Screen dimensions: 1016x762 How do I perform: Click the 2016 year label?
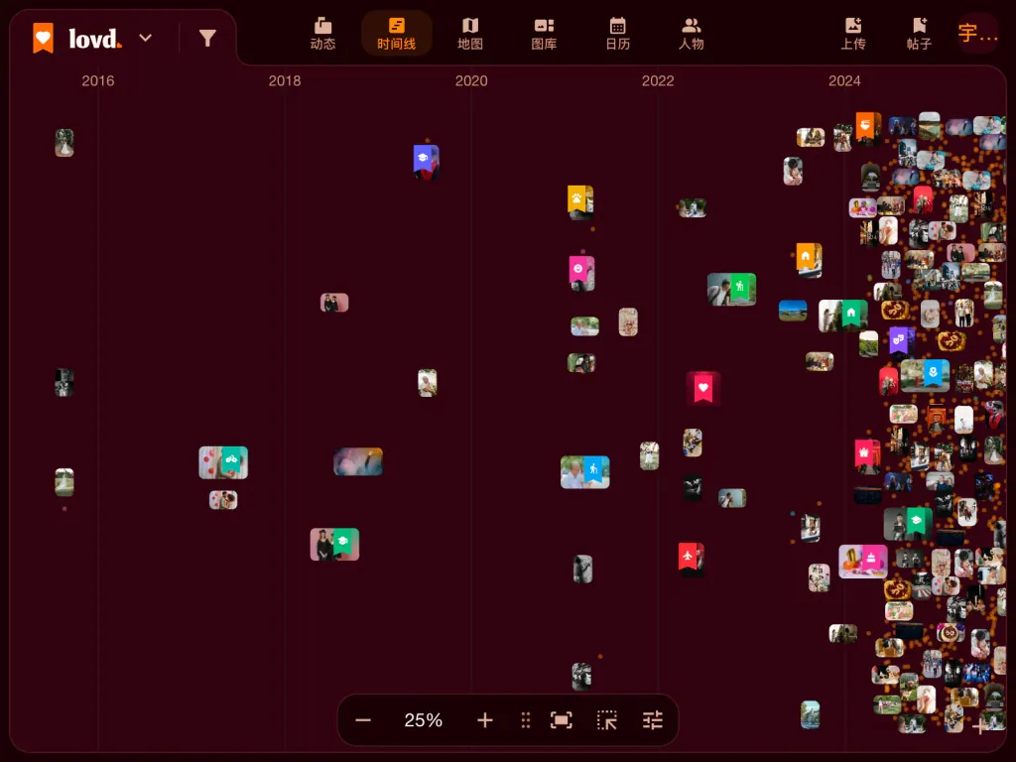[98, 81]
